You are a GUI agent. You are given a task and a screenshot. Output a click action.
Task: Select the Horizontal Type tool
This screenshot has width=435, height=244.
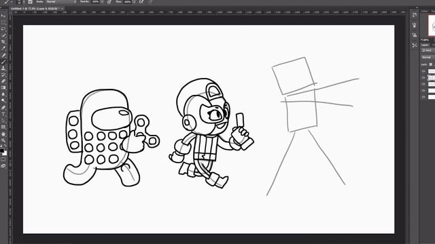tap(3, 114)
